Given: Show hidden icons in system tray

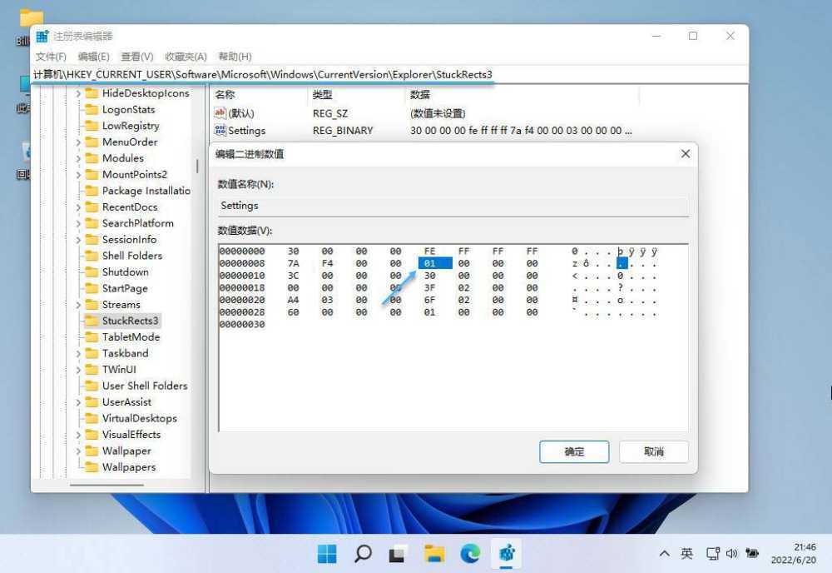Looking at the screenshot, I should [x=665, y=553].
